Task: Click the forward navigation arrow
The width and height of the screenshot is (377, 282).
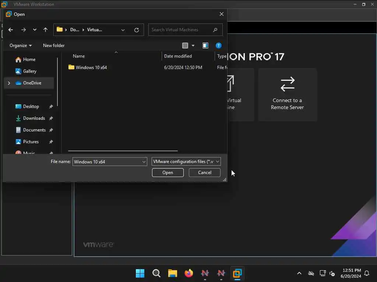Action: 23,30
